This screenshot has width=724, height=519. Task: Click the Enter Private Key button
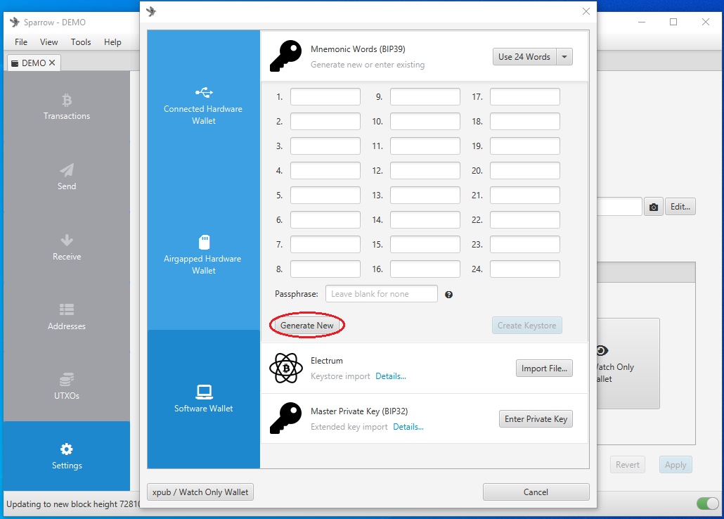(536, 418)
